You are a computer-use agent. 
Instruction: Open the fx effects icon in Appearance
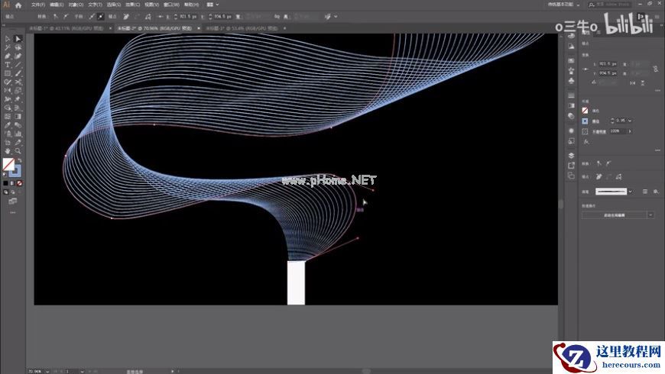tap(586, 141)
